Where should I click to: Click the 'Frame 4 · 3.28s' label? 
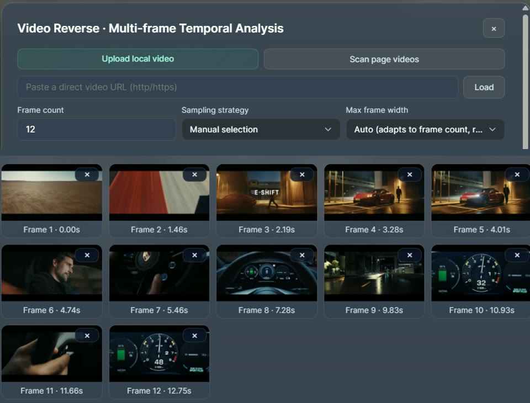point(374,230)
